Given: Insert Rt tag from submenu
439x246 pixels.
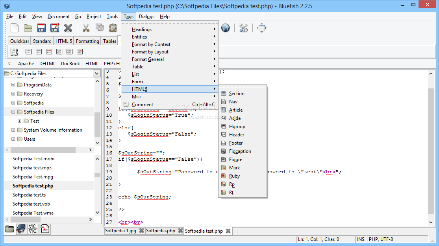Looking at the screenshot, I should point(243,192).
